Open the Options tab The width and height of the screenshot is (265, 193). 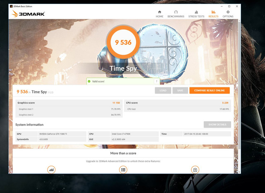click(x=228, y=14)
